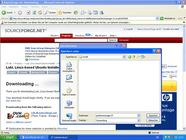This screenshot has width=186, height=140.
Task: Open the Ansicht menu
Action: pos(25,7)
